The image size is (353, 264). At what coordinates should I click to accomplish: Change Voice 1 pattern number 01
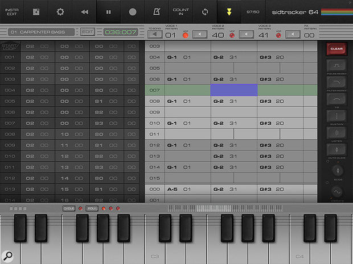click(x=170, y=35)
